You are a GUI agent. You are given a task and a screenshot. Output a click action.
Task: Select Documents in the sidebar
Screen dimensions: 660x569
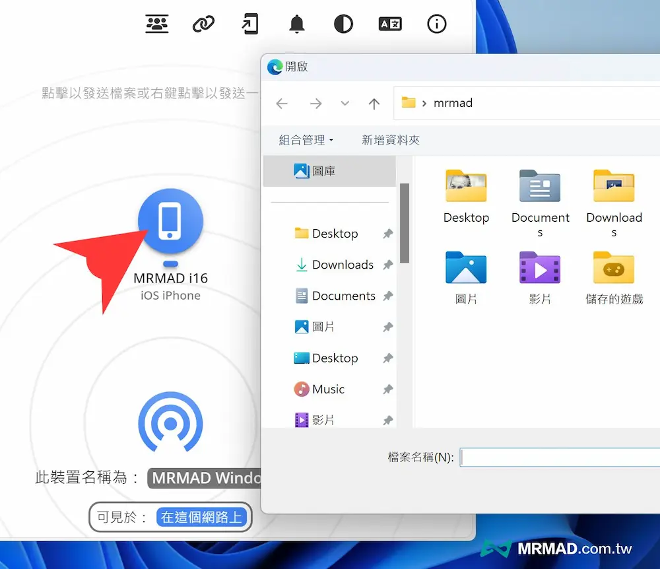343,296
